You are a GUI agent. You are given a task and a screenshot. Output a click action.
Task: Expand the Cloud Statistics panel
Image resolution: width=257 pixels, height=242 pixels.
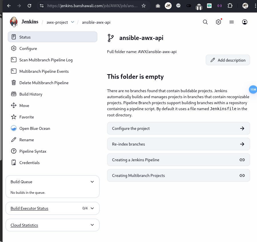coord(92,225)
